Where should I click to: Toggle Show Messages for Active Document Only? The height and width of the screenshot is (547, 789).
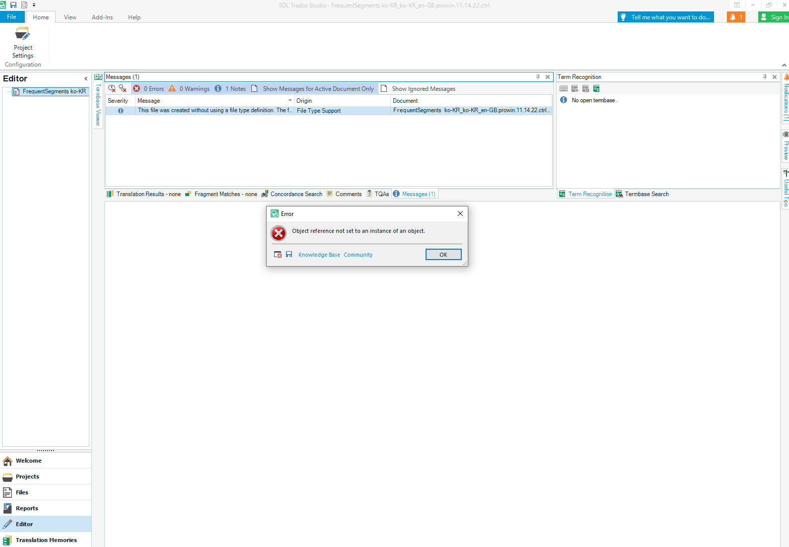click(313, 88)
